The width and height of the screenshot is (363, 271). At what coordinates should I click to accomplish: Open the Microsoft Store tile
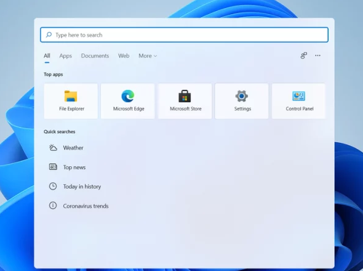185,101
